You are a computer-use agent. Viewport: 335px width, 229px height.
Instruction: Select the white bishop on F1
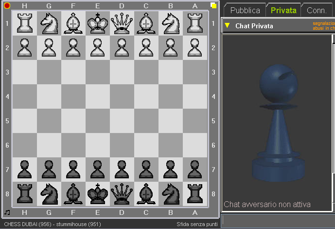point(73,23)
